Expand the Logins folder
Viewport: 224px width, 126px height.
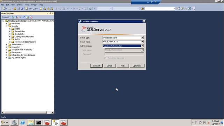(x=9, y=29)
